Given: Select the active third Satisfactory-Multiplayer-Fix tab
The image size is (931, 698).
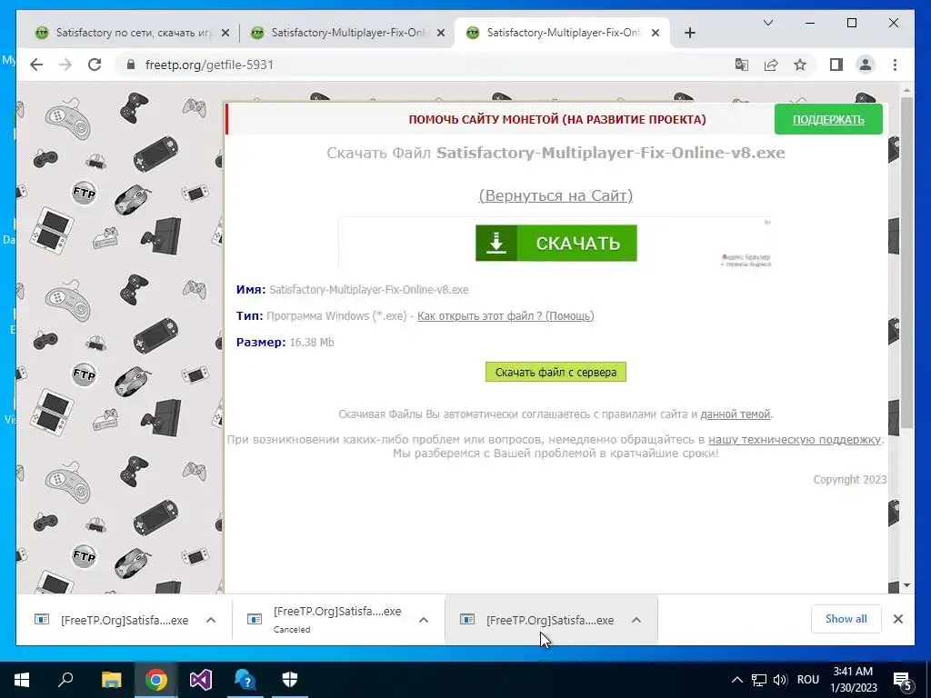Looking at the screenshot, I should click(563, 33).
